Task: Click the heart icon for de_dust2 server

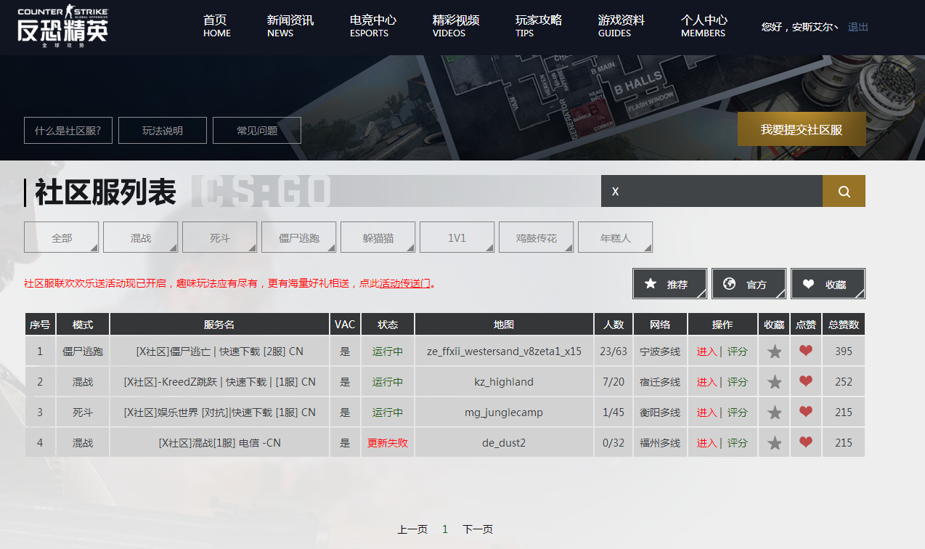Action: 805,442
